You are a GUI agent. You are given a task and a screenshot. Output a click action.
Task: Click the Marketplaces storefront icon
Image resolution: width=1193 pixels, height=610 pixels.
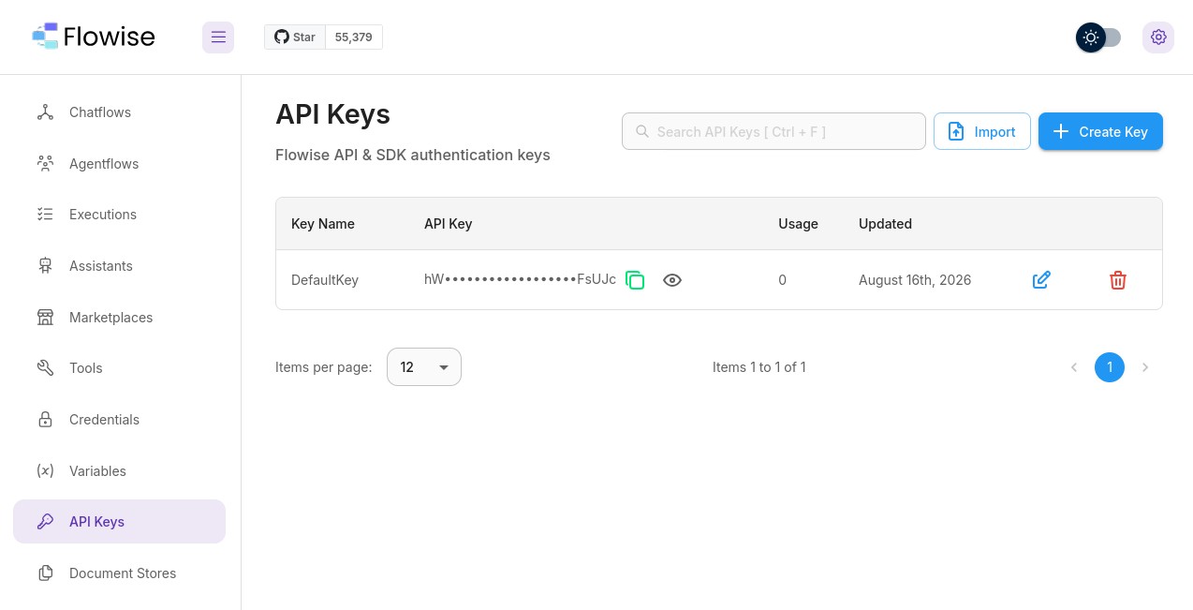pyautogui.click(x=45, y=318)
